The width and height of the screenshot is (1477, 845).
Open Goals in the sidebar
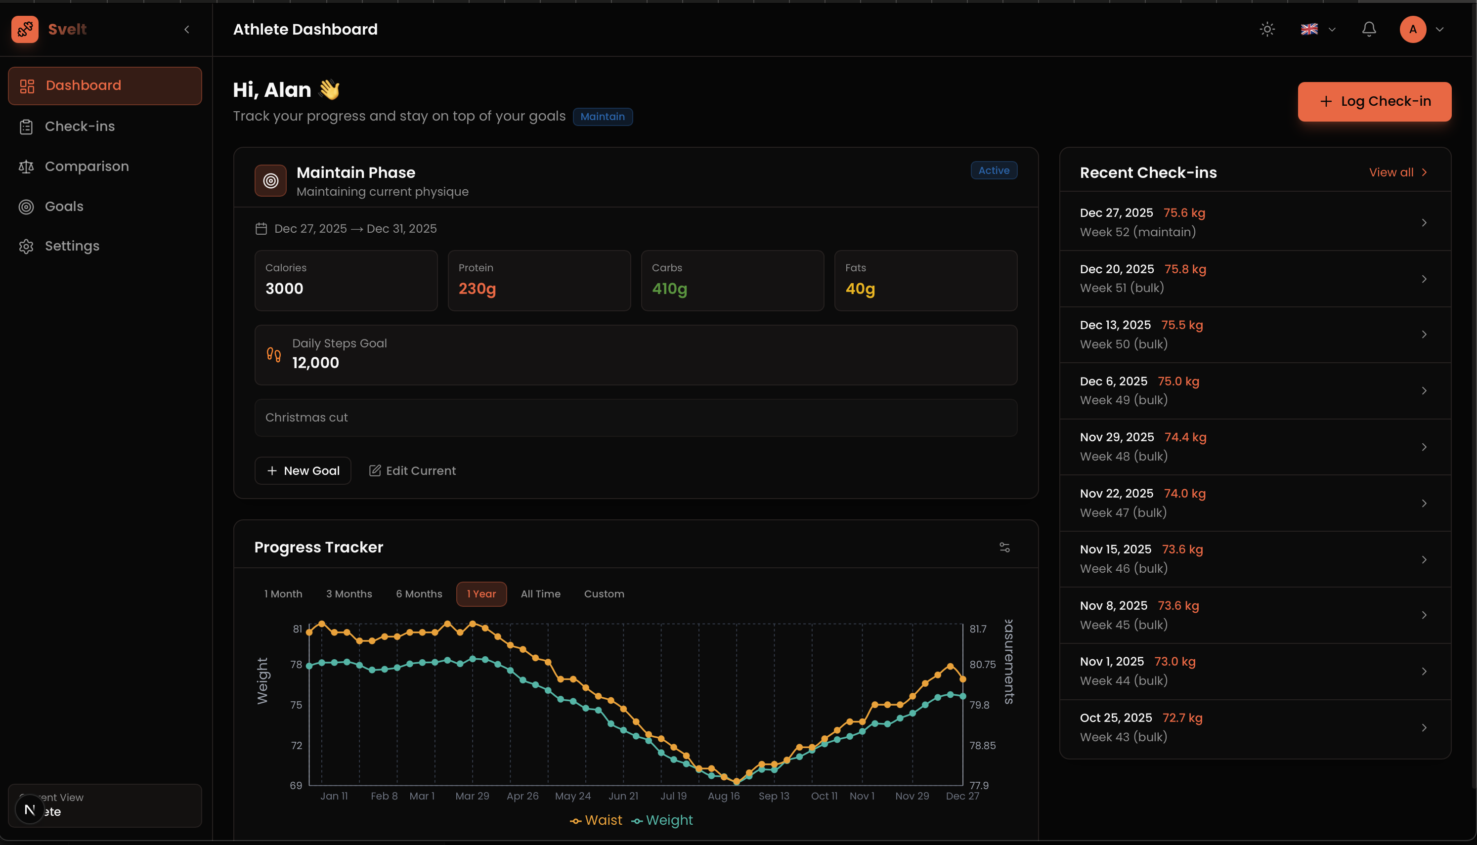click(64, 207)
